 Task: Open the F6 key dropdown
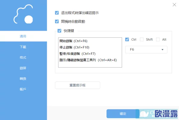tap(146, 50)
